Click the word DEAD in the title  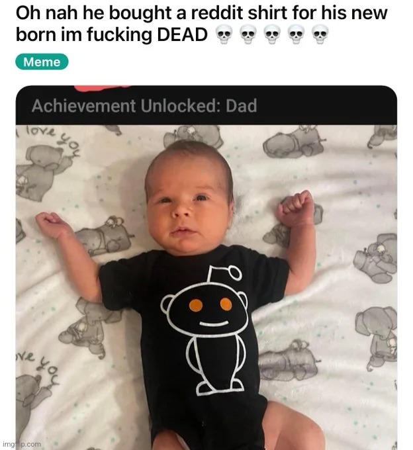(182, 35)
